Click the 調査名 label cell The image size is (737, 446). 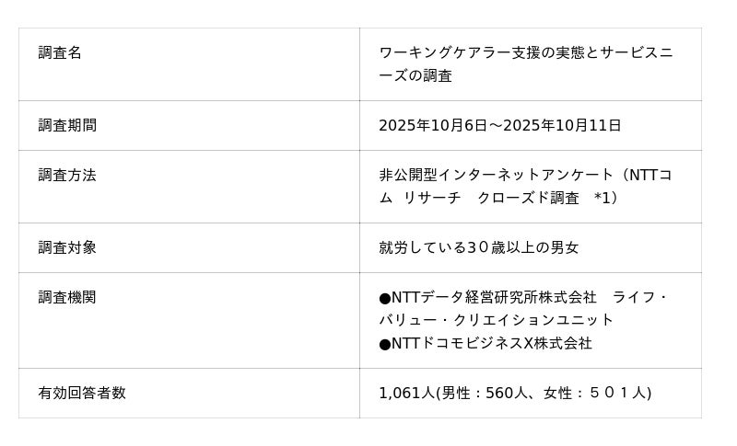60,53
